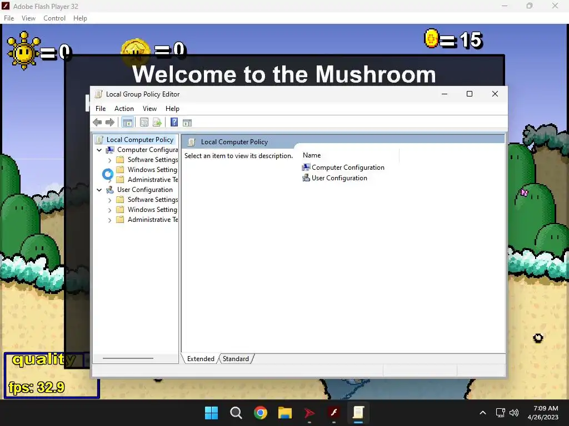Click the Group Policy Editor taskbar icon
Image resolution: width=569 pixels, height=426 pixels.
[358, 413]
